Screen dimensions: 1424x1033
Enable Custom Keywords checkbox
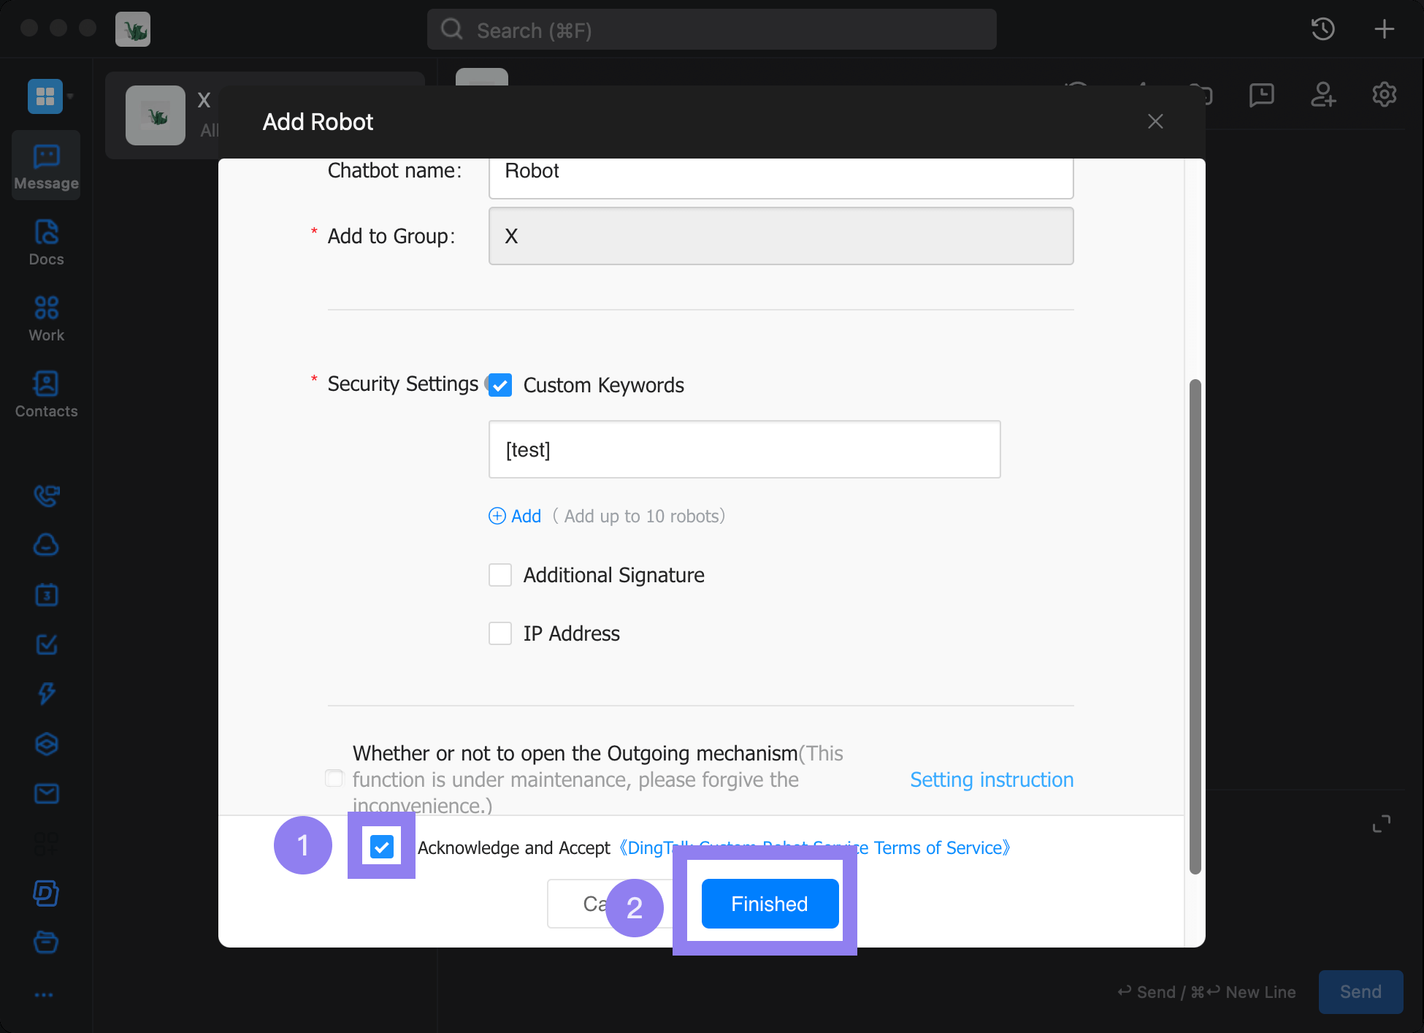tap(501, 385)
